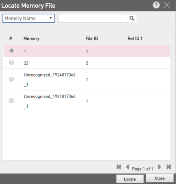176x184 pixels.
Task: Choose the second Unrecognized_1924017366 radio button
Action: 11,101
